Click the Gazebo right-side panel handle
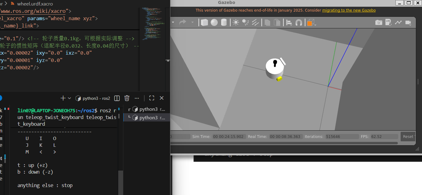422x195 pixels. tap(418, 81)
